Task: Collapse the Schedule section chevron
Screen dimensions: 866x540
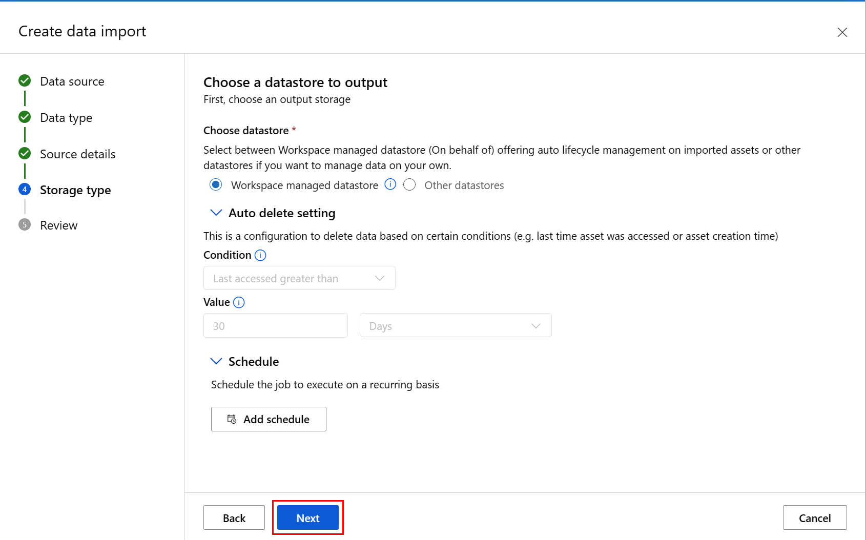Action: (x=216, y=361)
